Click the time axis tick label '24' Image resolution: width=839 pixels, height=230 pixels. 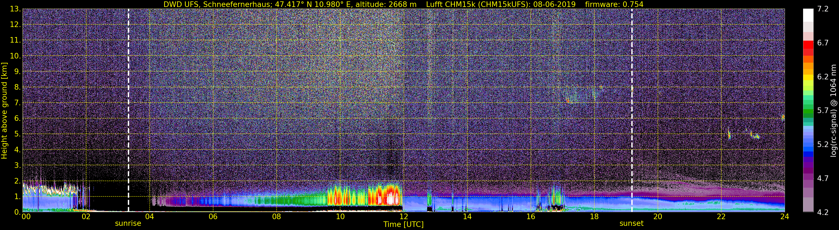click(x=785, y=217)
